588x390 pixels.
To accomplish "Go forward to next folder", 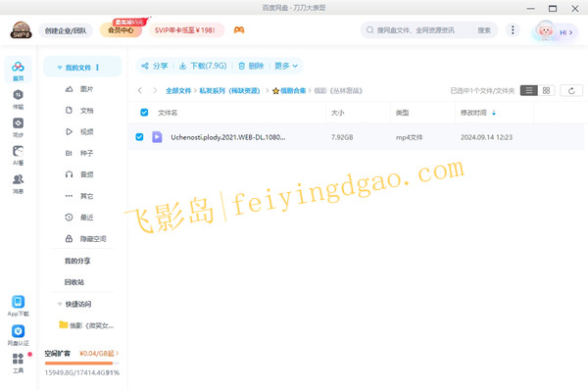I will pos(155,90).
